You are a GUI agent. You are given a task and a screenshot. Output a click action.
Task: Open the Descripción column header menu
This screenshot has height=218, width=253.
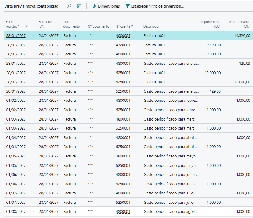(152, 26)
